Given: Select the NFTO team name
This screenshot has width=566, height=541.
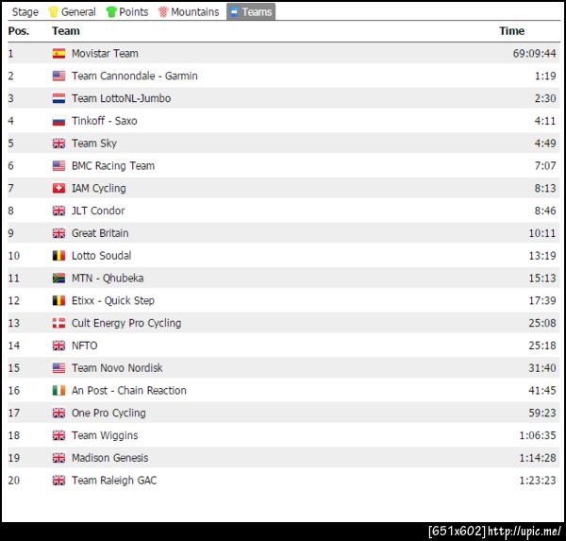Looking at the screenshot, I should click(x=85, y=346).
